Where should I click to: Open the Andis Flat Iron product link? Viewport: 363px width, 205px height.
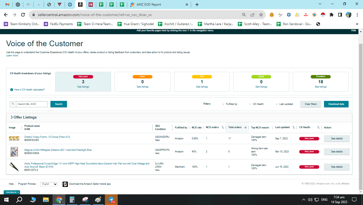87,165
